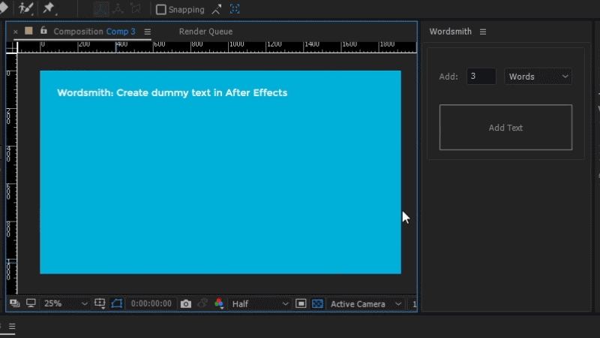Close the Composition Comp 3 panel
Viewport: 600px width, 338px height.
click(15, 32)
